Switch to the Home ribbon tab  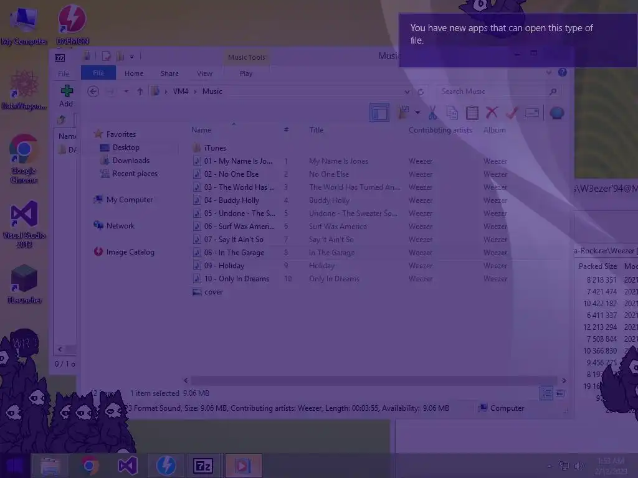[134, 73]
